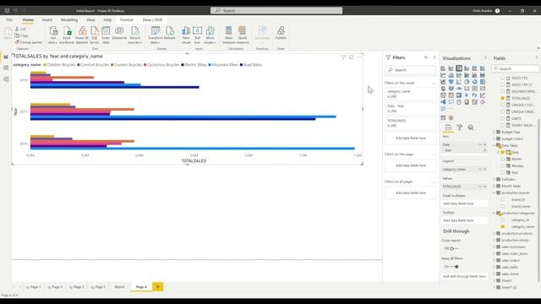Collapse the production categories table
The width and height of the screenshot is (541, 304).
coord(494,213)
